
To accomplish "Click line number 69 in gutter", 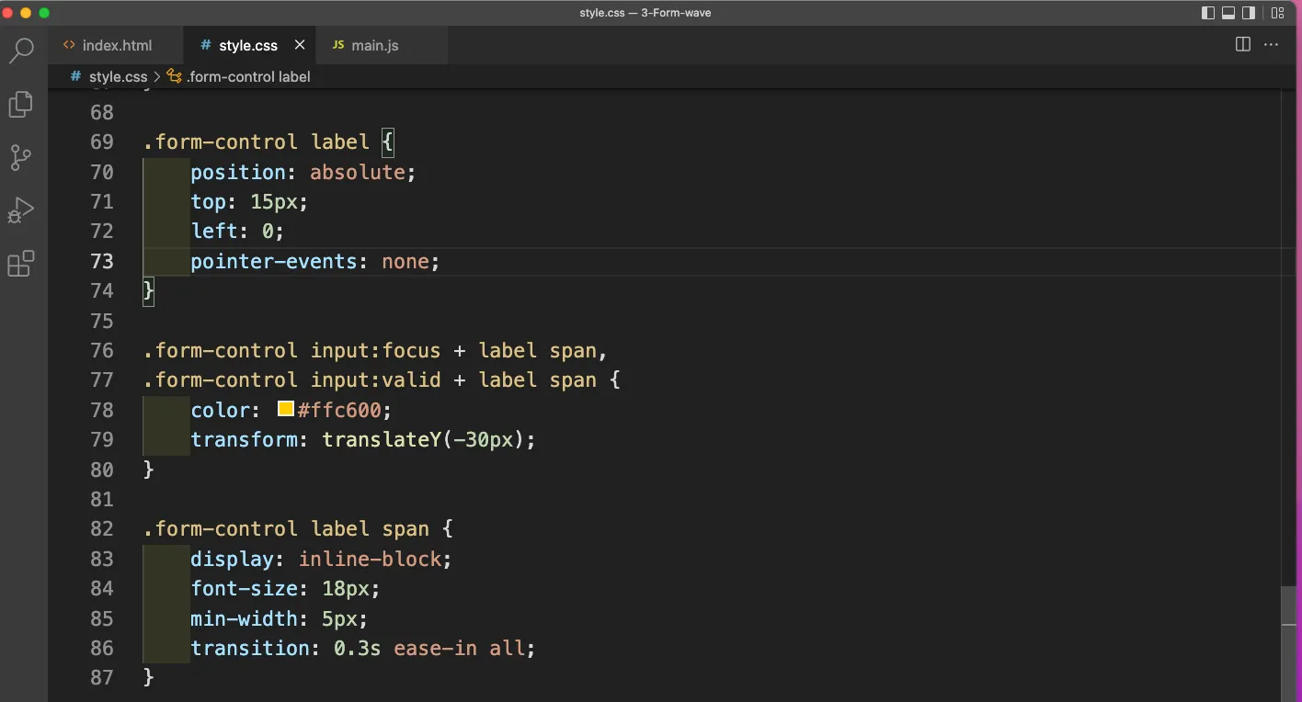I will pyautogui.click(x=102, y=142).
